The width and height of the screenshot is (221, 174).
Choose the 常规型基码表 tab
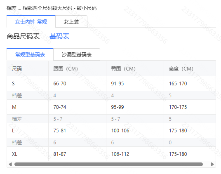[30, 55]
